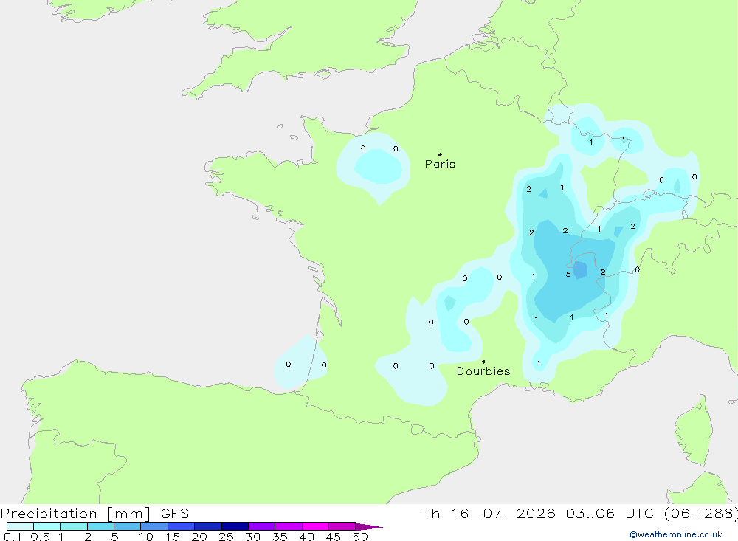Image resolution: width=738 pixels, height=541 pixels.
Task: Pick the 35–40 mm legend color swatch
Action: pos(289,526)
